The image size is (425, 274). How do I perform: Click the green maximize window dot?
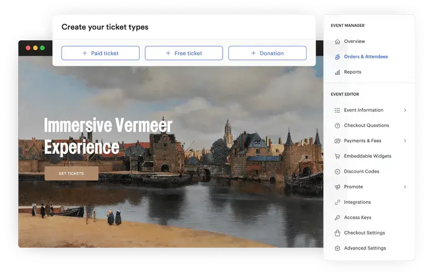pos(42,48)
